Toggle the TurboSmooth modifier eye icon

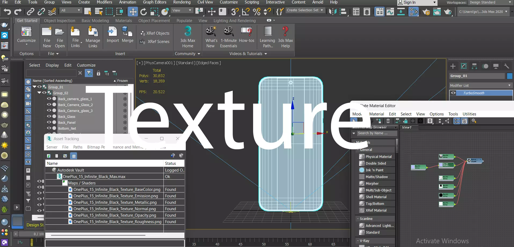(453, 93)
